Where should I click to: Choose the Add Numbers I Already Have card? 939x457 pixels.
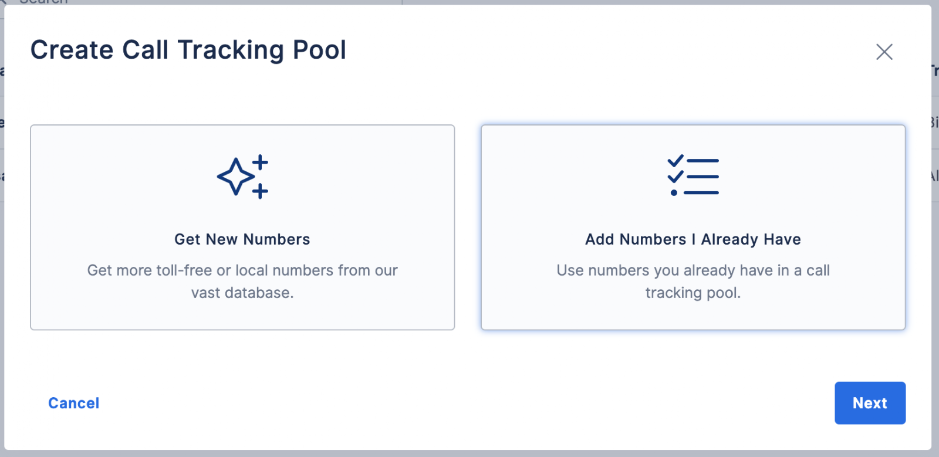pos(693,227)
